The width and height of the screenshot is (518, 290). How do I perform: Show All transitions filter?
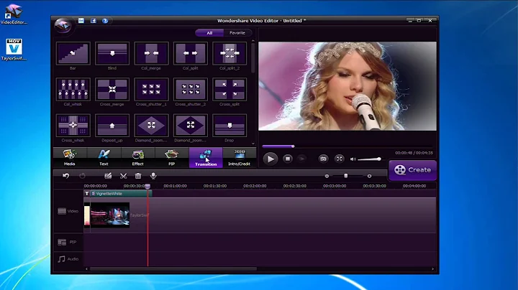tap(209, 33)
